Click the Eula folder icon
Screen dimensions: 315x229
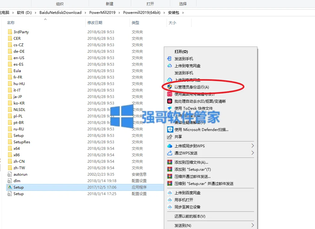click(x=10, y=71)
